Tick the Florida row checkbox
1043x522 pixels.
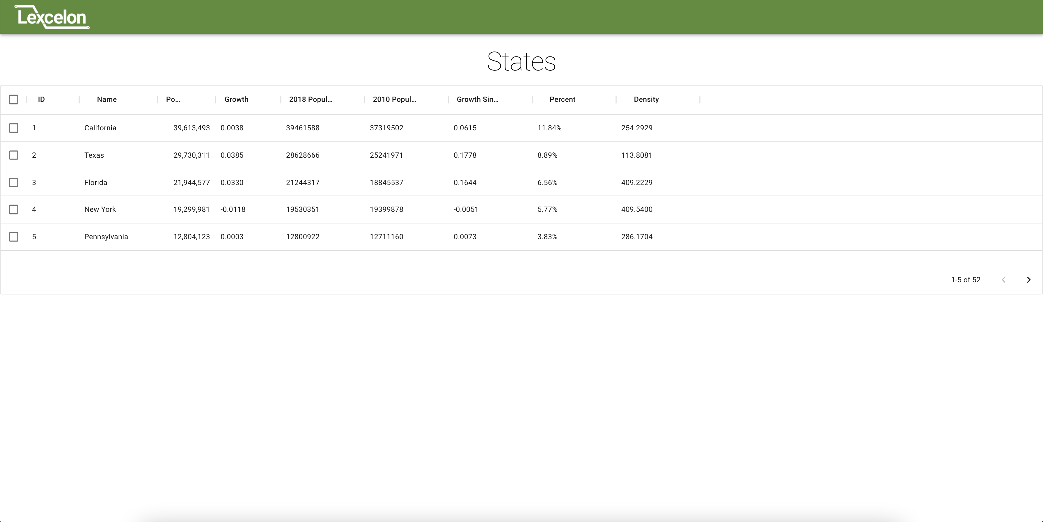tap(14, 183)
